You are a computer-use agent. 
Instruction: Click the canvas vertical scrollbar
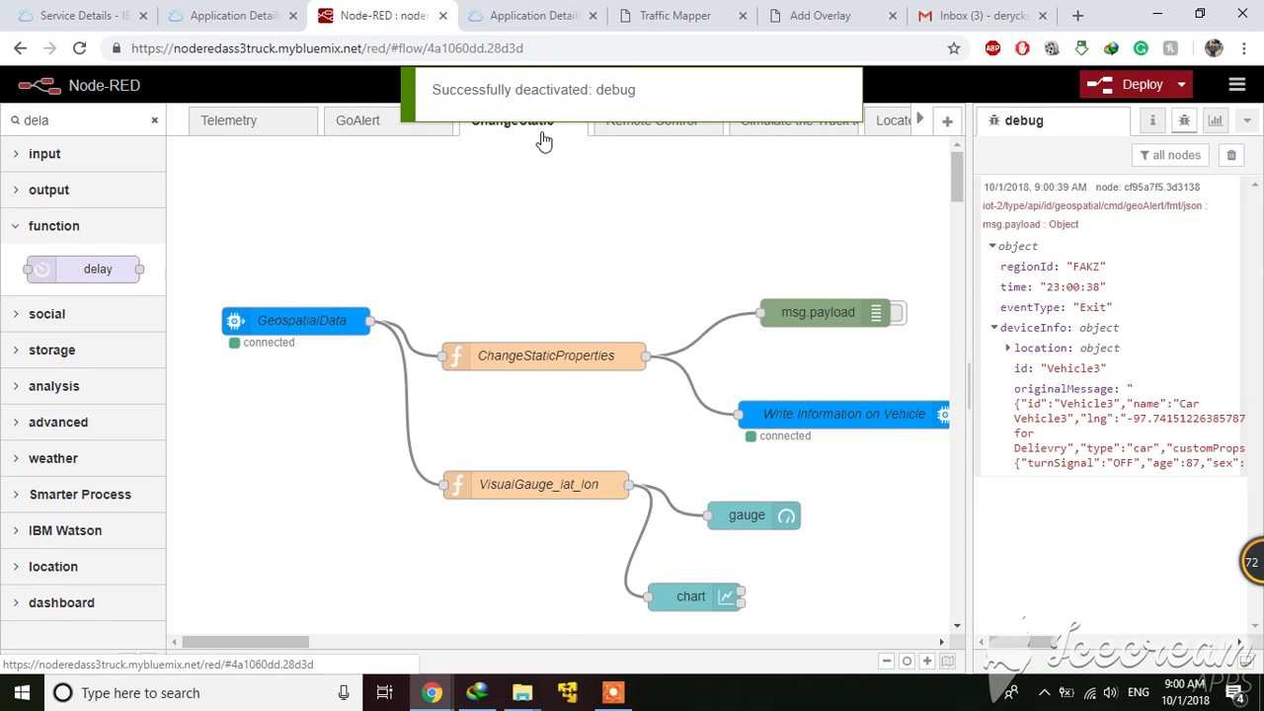[x=957, y=179]
